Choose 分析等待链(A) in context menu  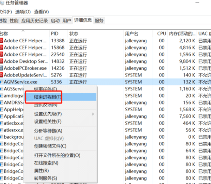pos(61,131)
